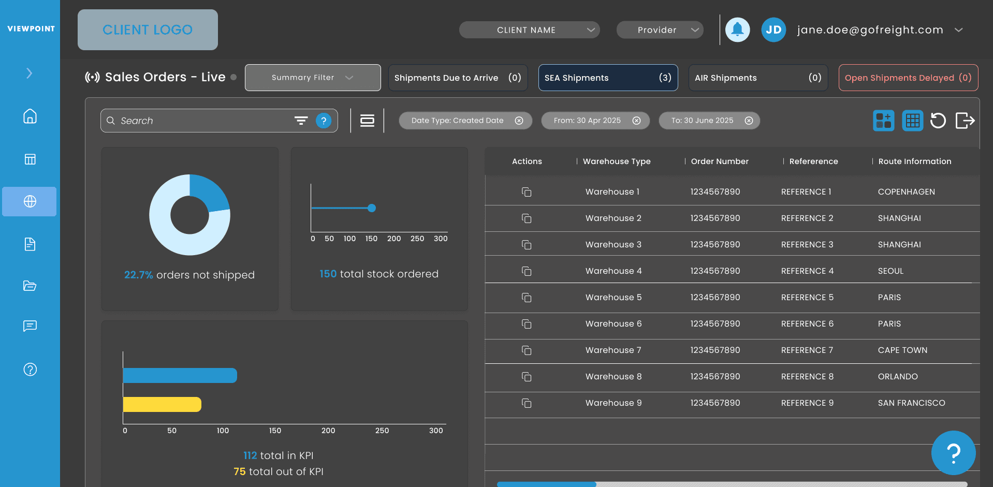Open the Home page from sidebar
This screenshot has height=487, width=993.
tap(30, 116)
